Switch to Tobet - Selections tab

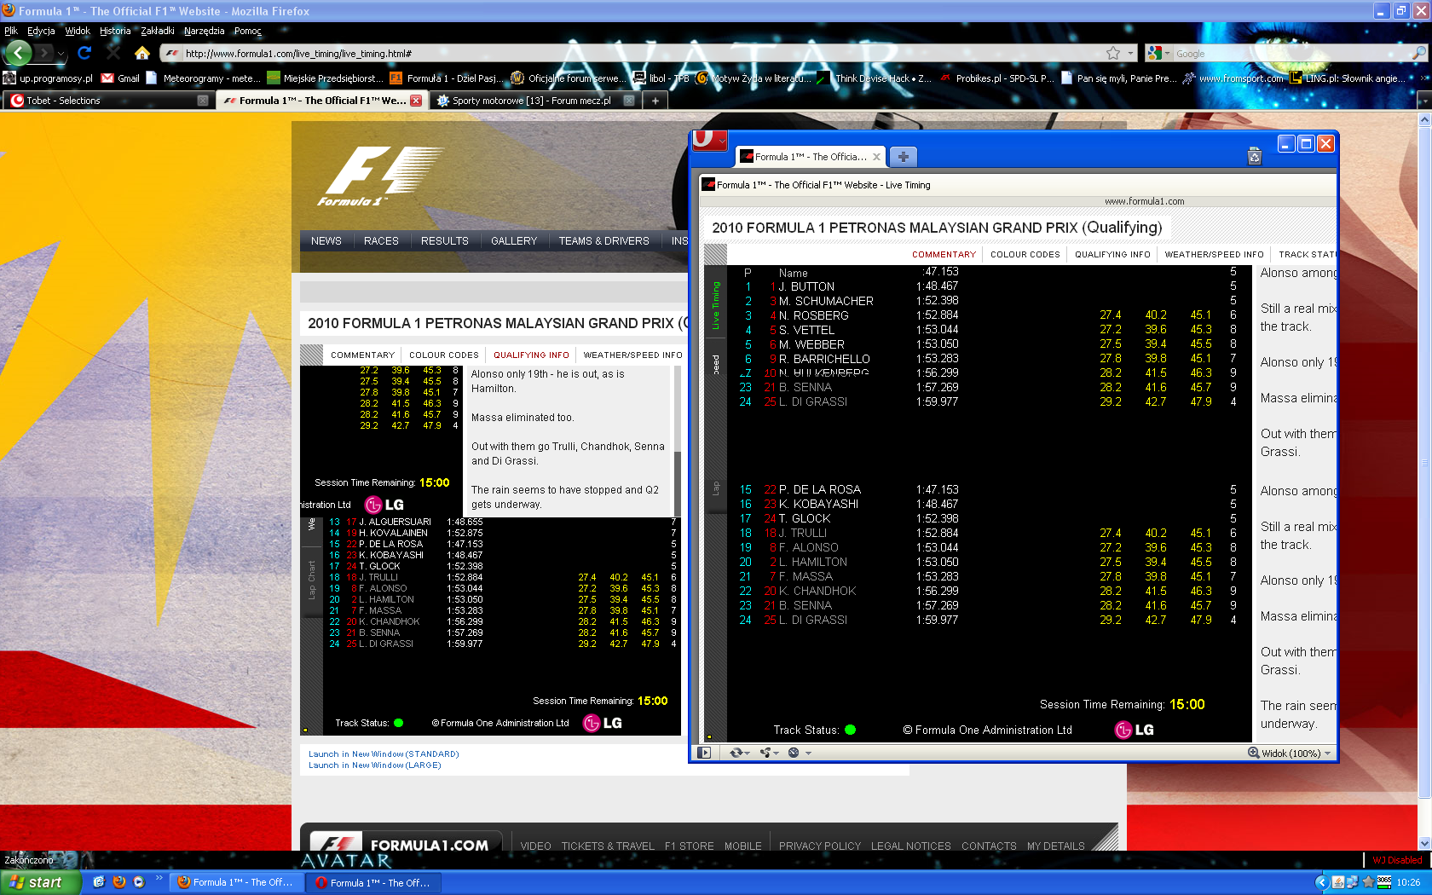109,101
